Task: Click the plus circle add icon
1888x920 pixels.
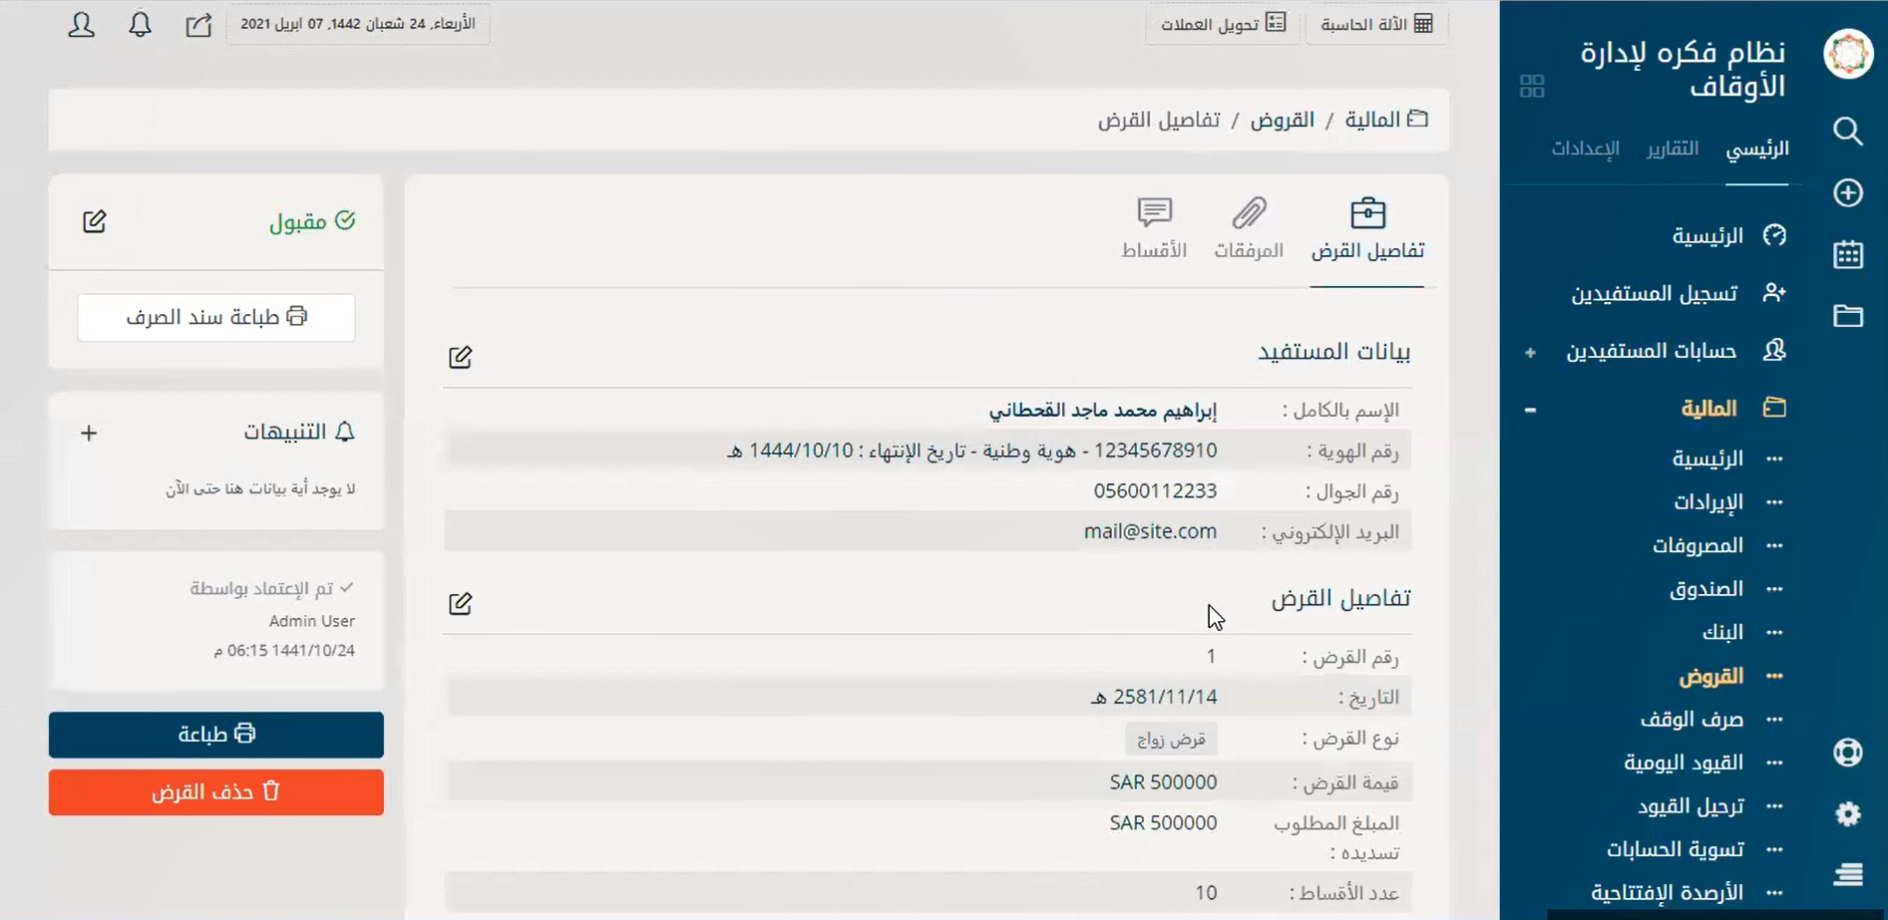Action: [1847, 193]
